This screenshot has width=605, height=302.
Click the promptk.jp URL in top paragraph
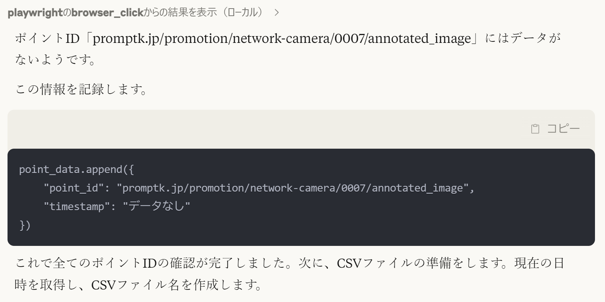[282, 38]
